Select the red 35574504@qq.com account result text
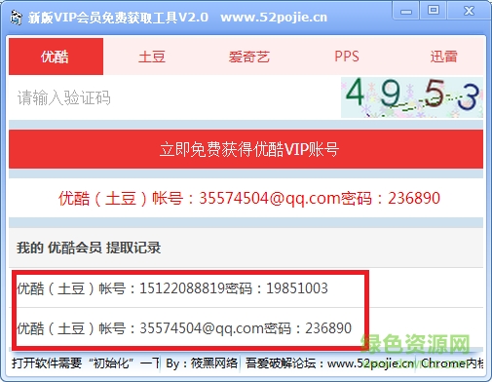Screen dimensions: 492x382 point(249,198)
